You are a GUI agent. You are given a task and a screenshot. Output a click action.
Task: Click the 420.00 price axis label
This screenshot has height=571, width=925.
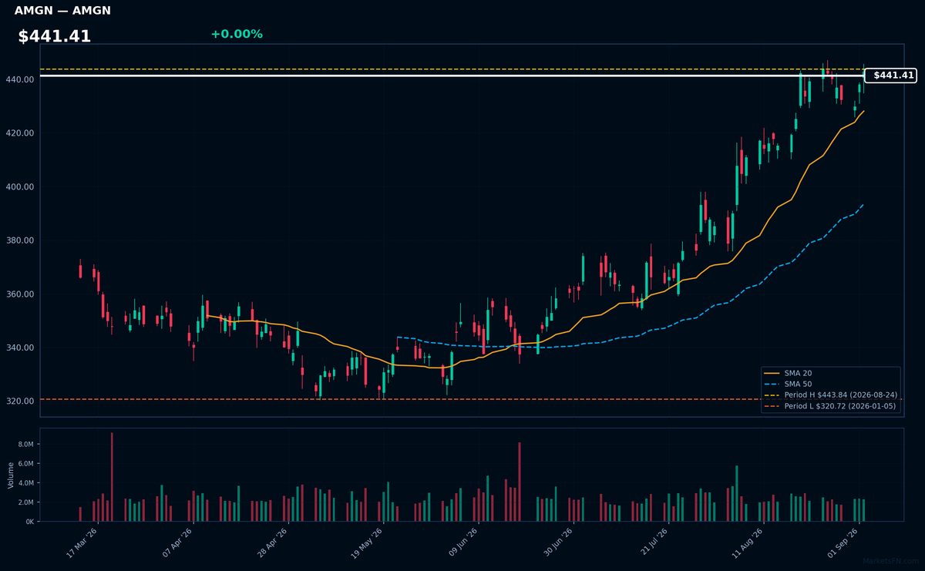[21, 133]
